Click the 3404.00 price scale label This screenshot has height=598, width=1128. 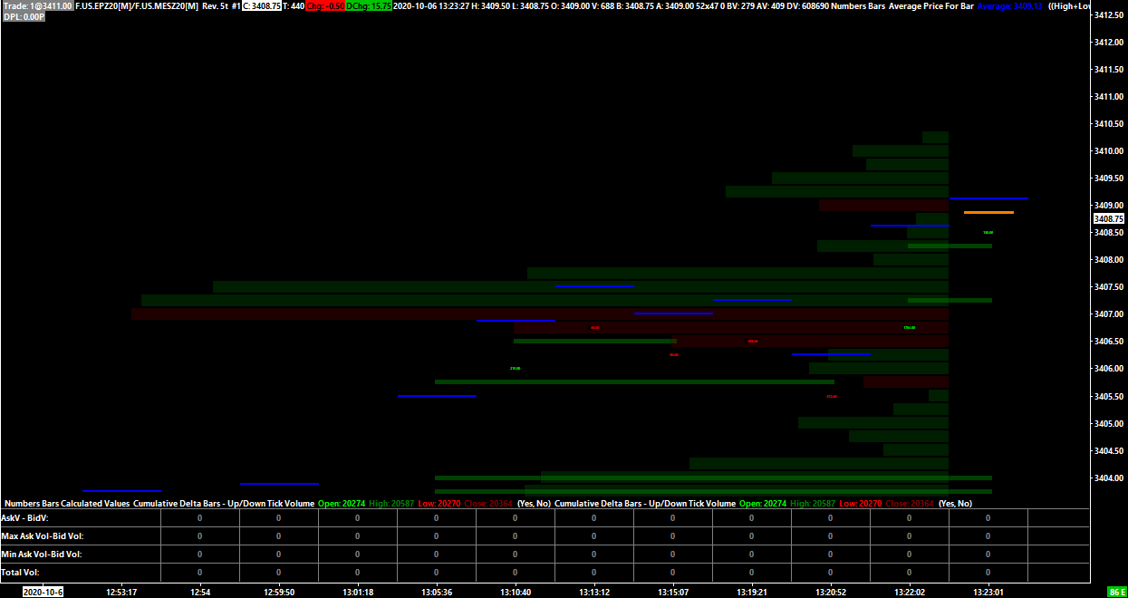point(1110,477)
